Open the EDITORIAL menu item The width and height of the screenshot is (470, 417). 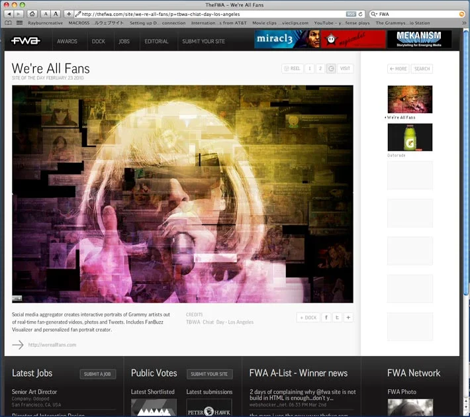coord(156,42)
